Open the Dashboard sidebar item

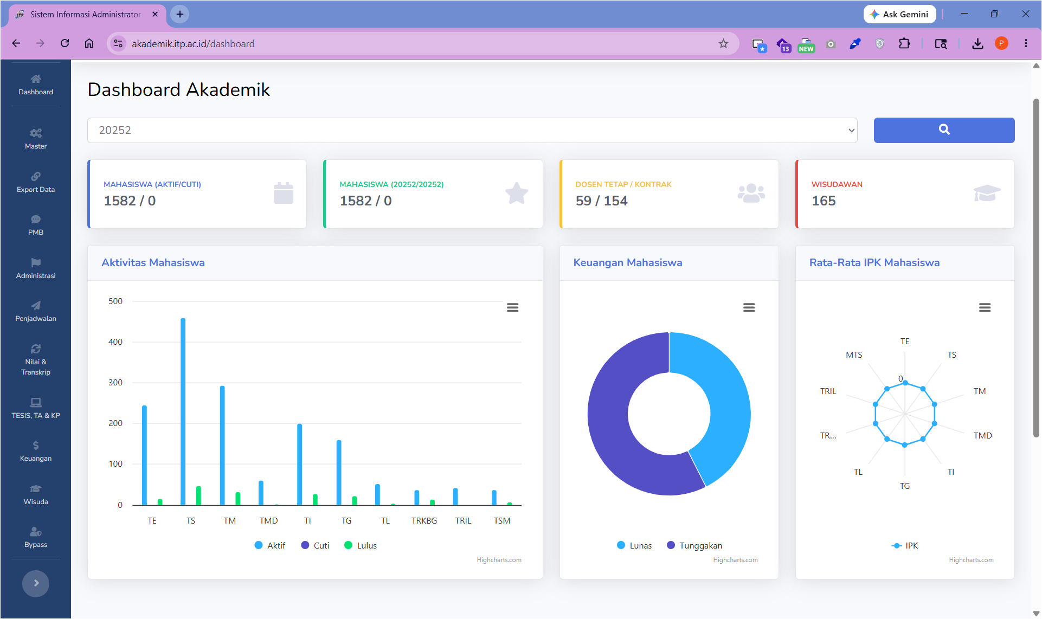pyautogui.click(x=36, y=85)
